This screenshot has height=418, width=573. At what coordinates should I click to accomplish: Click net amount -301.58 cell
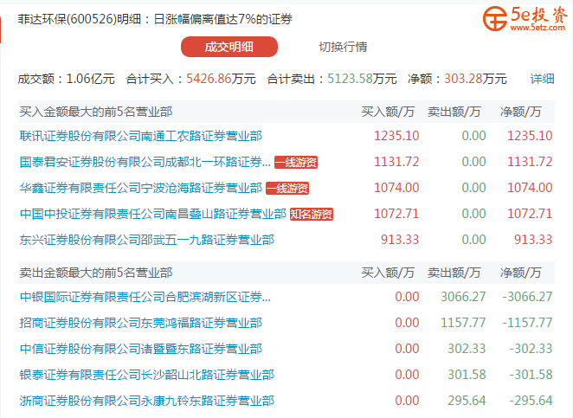(531, 375)
